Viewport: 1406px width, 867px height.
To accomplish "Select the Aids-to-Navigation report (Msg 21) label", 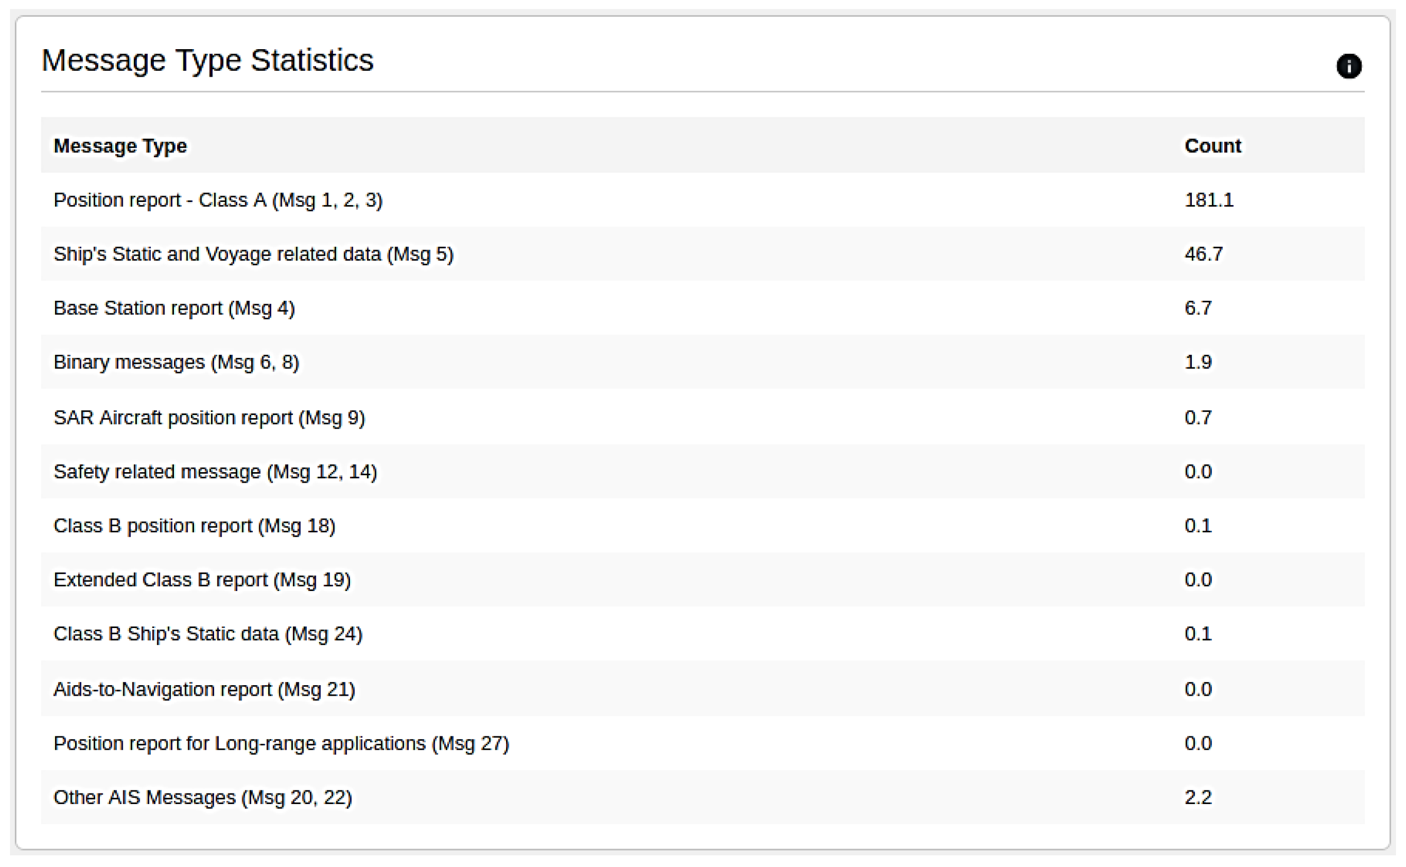I will [204, 689].
